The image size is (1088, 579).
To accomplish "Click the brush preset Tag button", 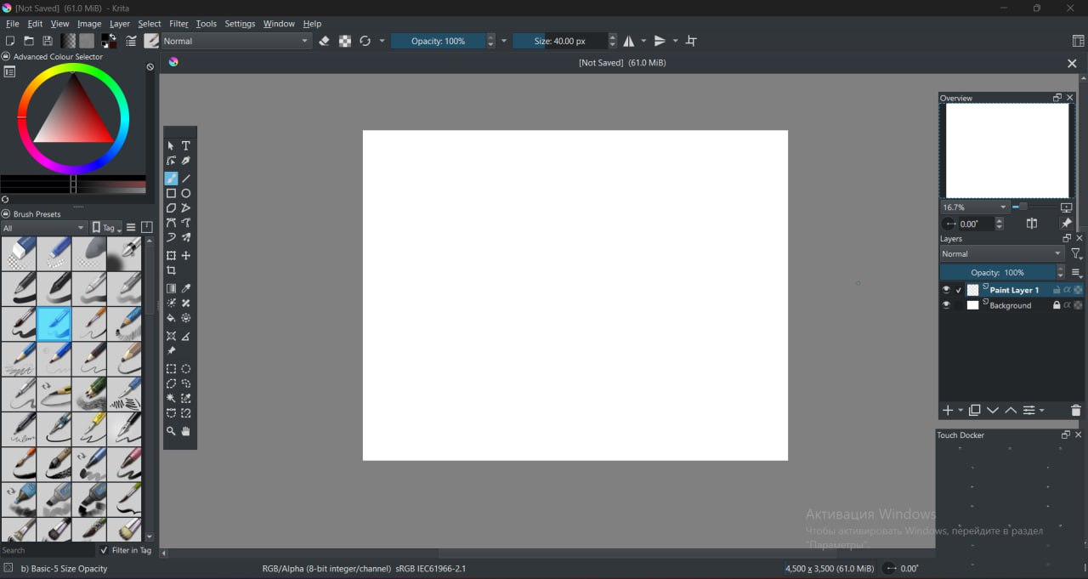I will coord(107,227).
